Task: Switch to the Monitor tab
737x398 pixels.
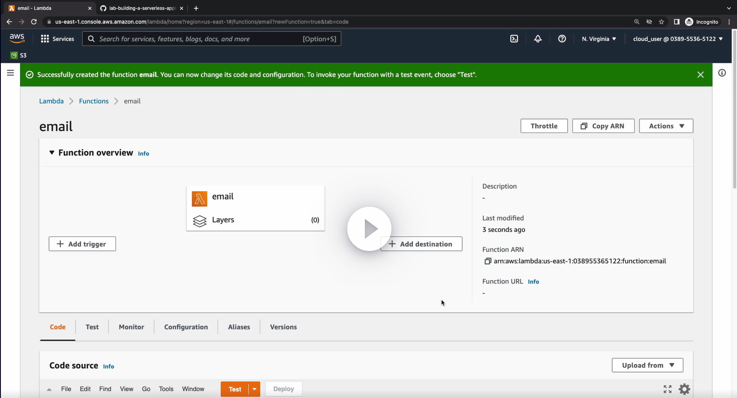Action: pos(131,327)
